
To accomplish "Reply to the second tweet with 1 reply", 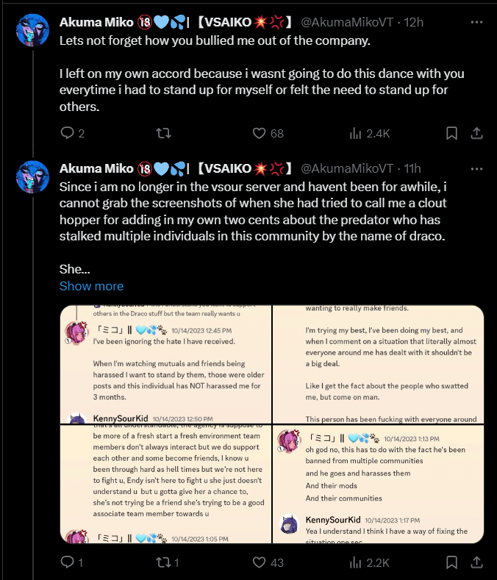I will [x=72, y=562].
